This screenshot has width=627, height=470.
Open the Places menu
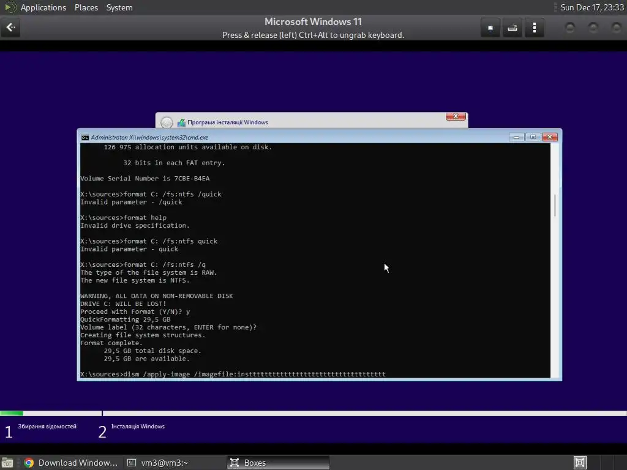pyautogui.click(x=86, y=7)
